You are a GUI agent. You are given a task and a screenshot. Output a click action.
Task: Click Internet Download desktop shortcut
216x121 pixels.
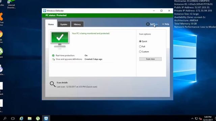point(11,4)
